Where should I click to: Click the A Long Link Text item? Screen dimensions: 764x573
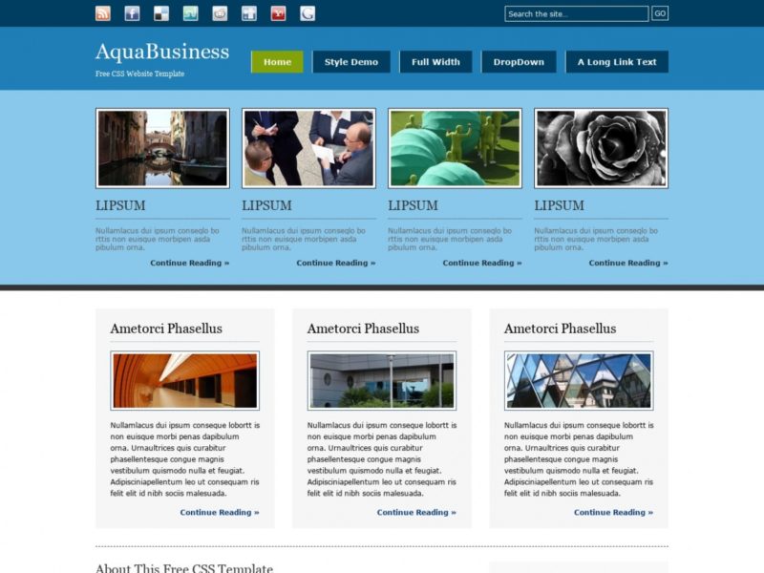coord(616,61)
